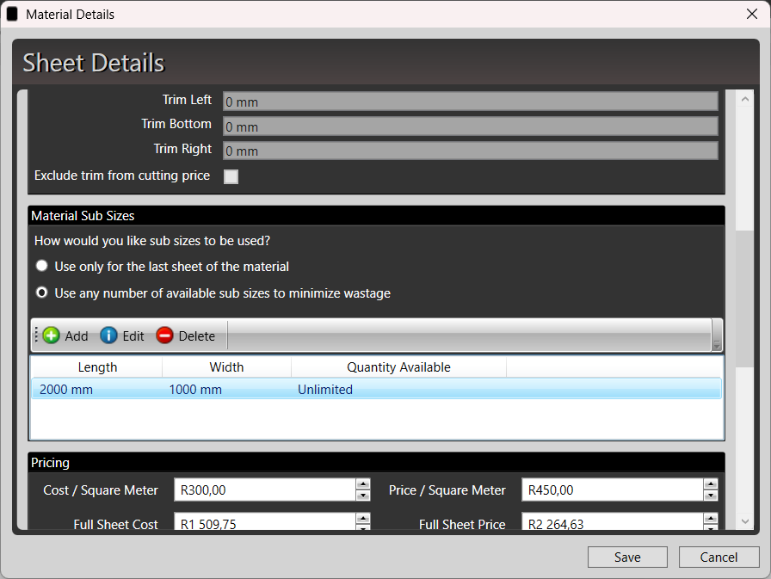Decrease Price / Square Meter with down arrow
The image size is (771, 579).
click(x=711, y=496)
